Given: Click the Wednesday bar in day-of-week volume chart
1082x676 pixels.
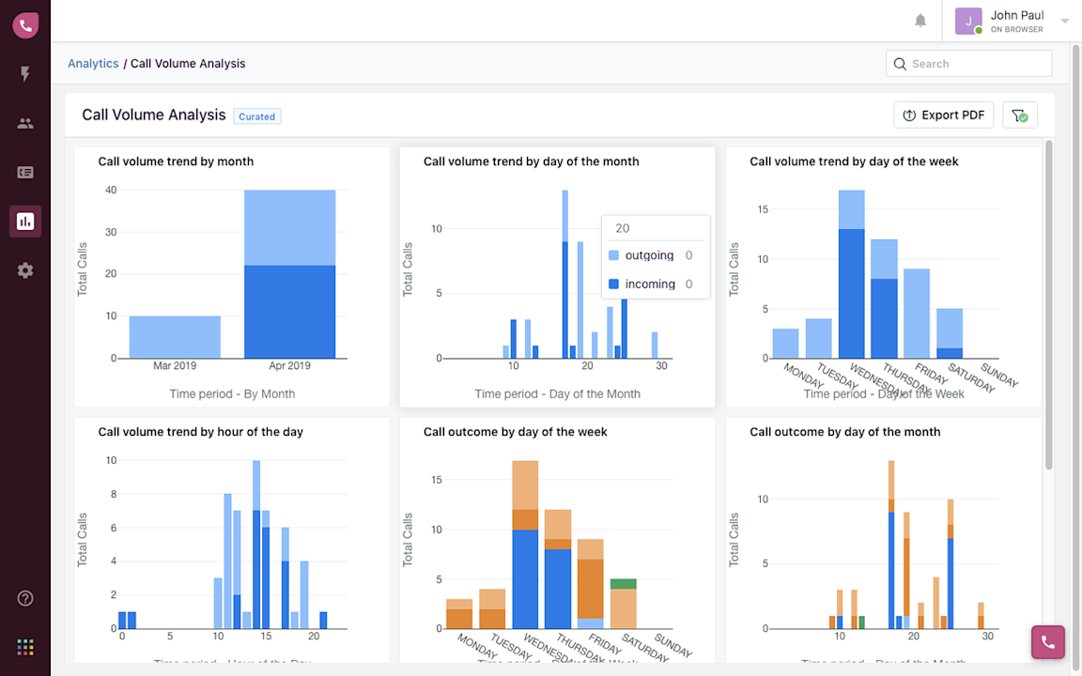Looking at the screenshot, I should [x=852, y=274].
